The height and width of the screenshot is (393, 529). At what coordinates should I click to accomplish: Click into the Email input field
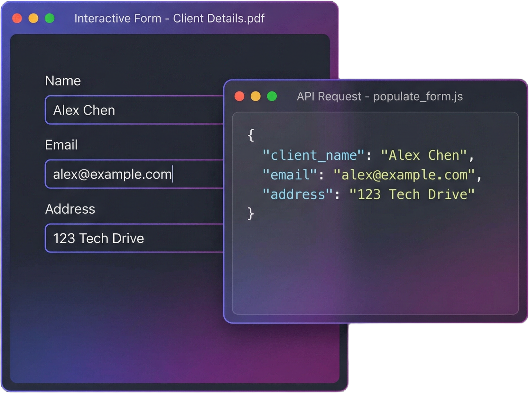click(x=134, y=174)
